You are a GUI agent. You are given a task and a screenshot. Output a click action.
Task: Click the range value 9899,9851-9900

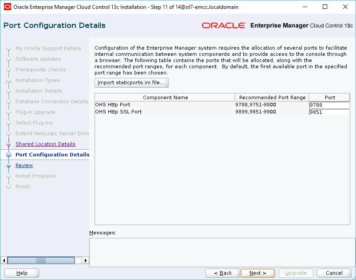(x=256, y=112)
